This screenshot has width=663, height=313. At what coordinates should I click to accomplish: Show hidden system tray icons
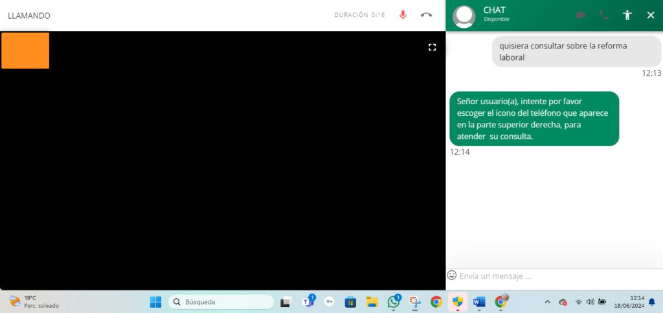point(548,302)
